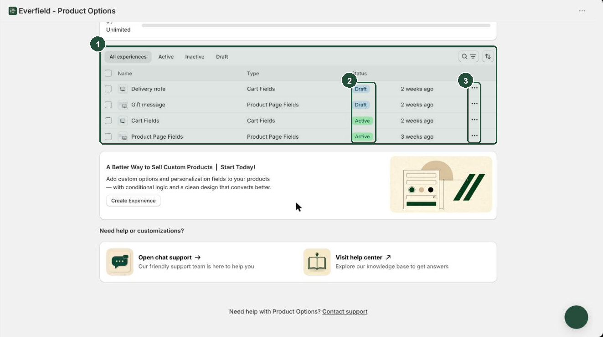603x337 pixels.
Task: Click the Type column header
Action: 253,73
